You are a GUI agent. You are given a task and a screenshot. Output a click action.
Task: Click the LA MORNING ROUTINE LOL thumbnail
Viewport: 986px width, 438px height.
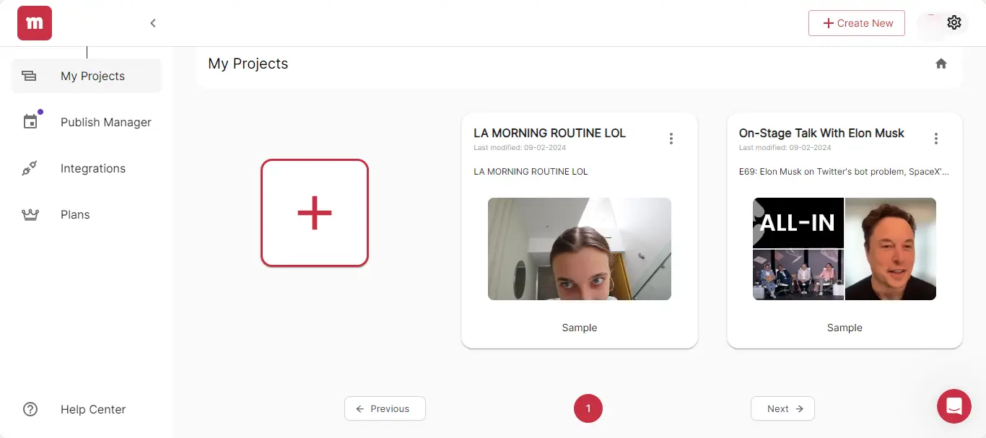tap(580, 249)
